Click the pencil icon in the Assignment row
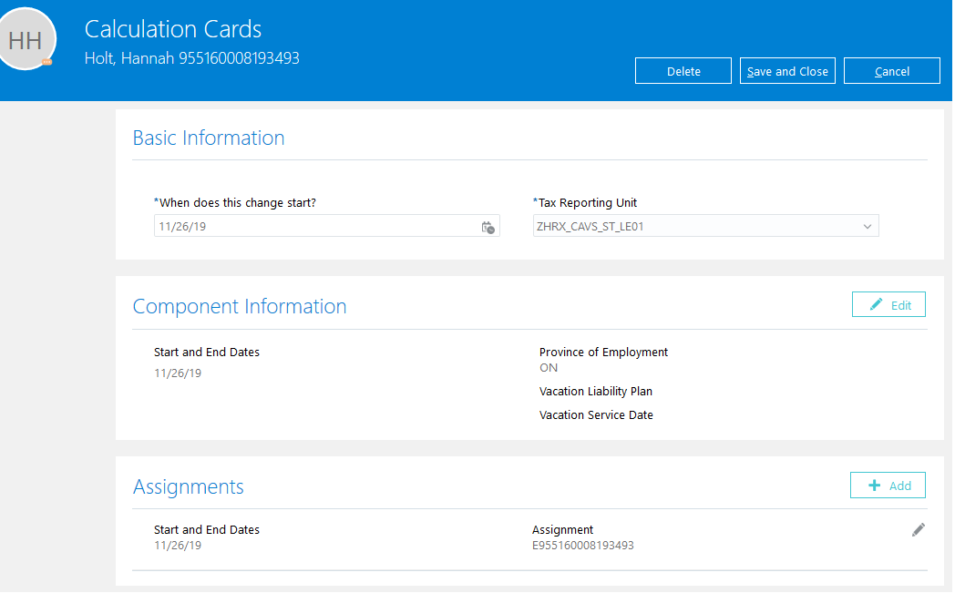Viewport: 955px width, 593px height. pyautogui.click(x=918, y=529)
